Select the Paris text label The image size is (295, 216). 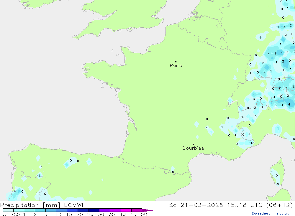(176, 66)
